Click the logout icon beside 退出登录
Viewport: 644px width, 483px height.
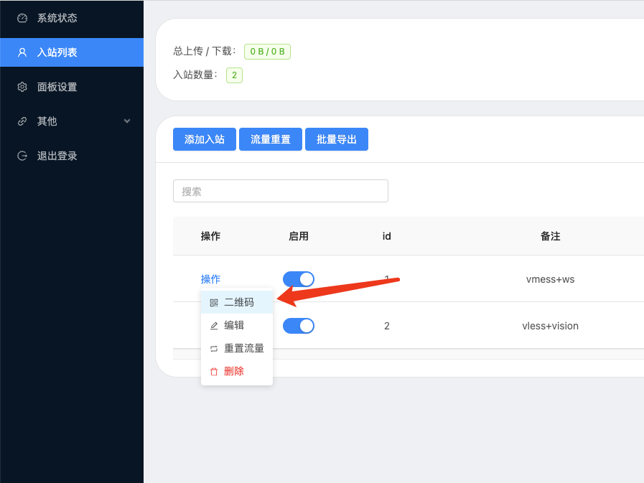pyautogui.click(x=22, y=156)
